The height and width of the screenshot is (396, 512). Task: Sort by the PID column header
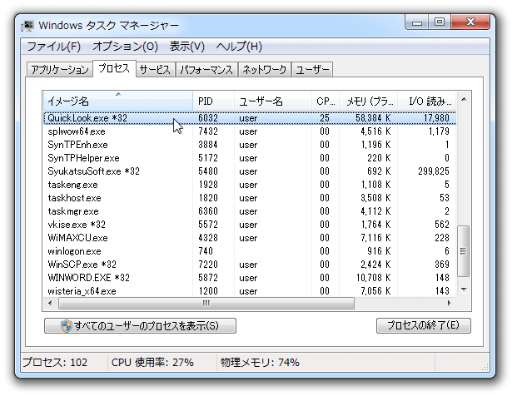click(x=214, y=101)
